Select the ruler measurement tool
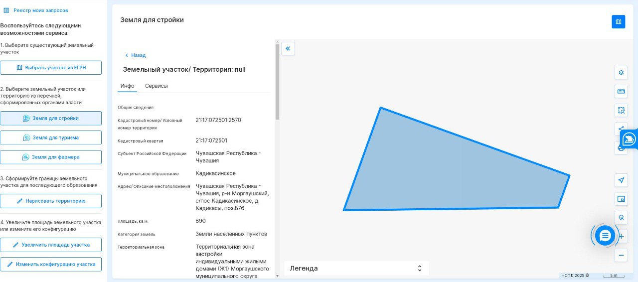Viewport: 638px width, 282px height. coord(621,92)
